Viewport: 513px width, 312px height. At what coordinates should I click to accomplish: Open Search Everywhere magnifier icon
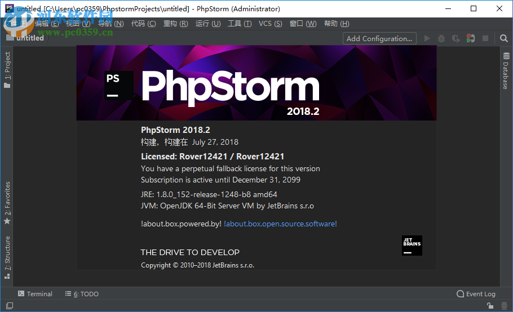[x=504, y=38]
